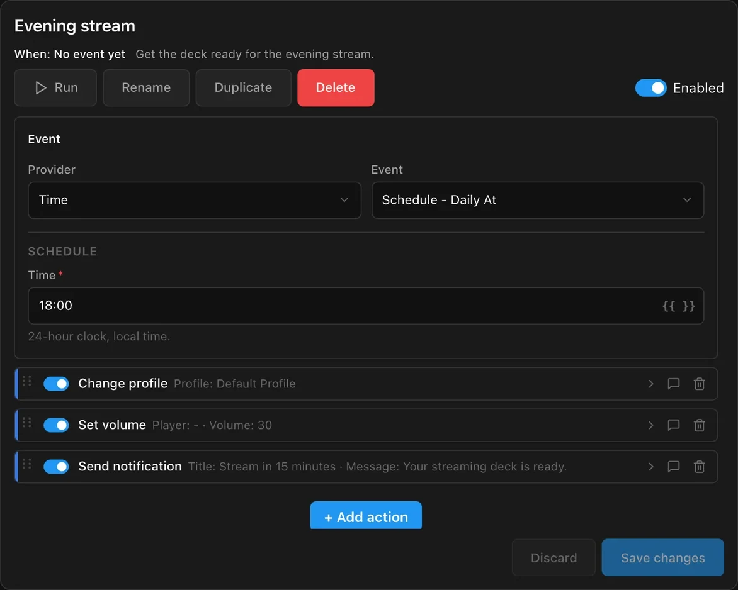
Task: Click the Rename button
Action: coord(146,88)
